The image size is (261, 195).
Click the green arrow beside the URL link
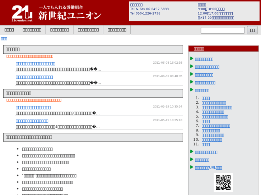click(192, 167)
